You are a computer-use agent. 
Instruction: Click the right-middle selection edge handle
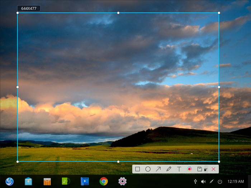219,87
